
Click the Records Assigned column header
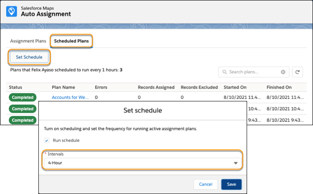point(156,87)
